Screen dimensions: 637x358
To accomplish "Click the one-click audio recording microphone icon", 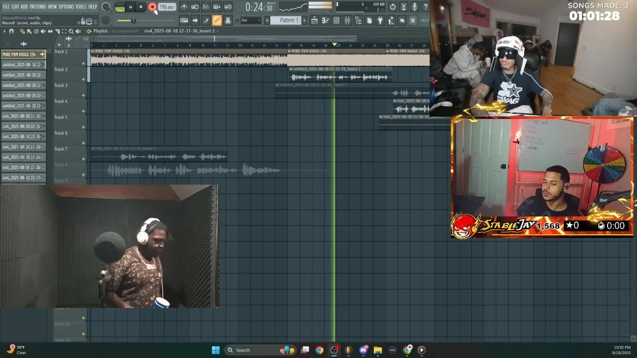I will tap(415, 7).
